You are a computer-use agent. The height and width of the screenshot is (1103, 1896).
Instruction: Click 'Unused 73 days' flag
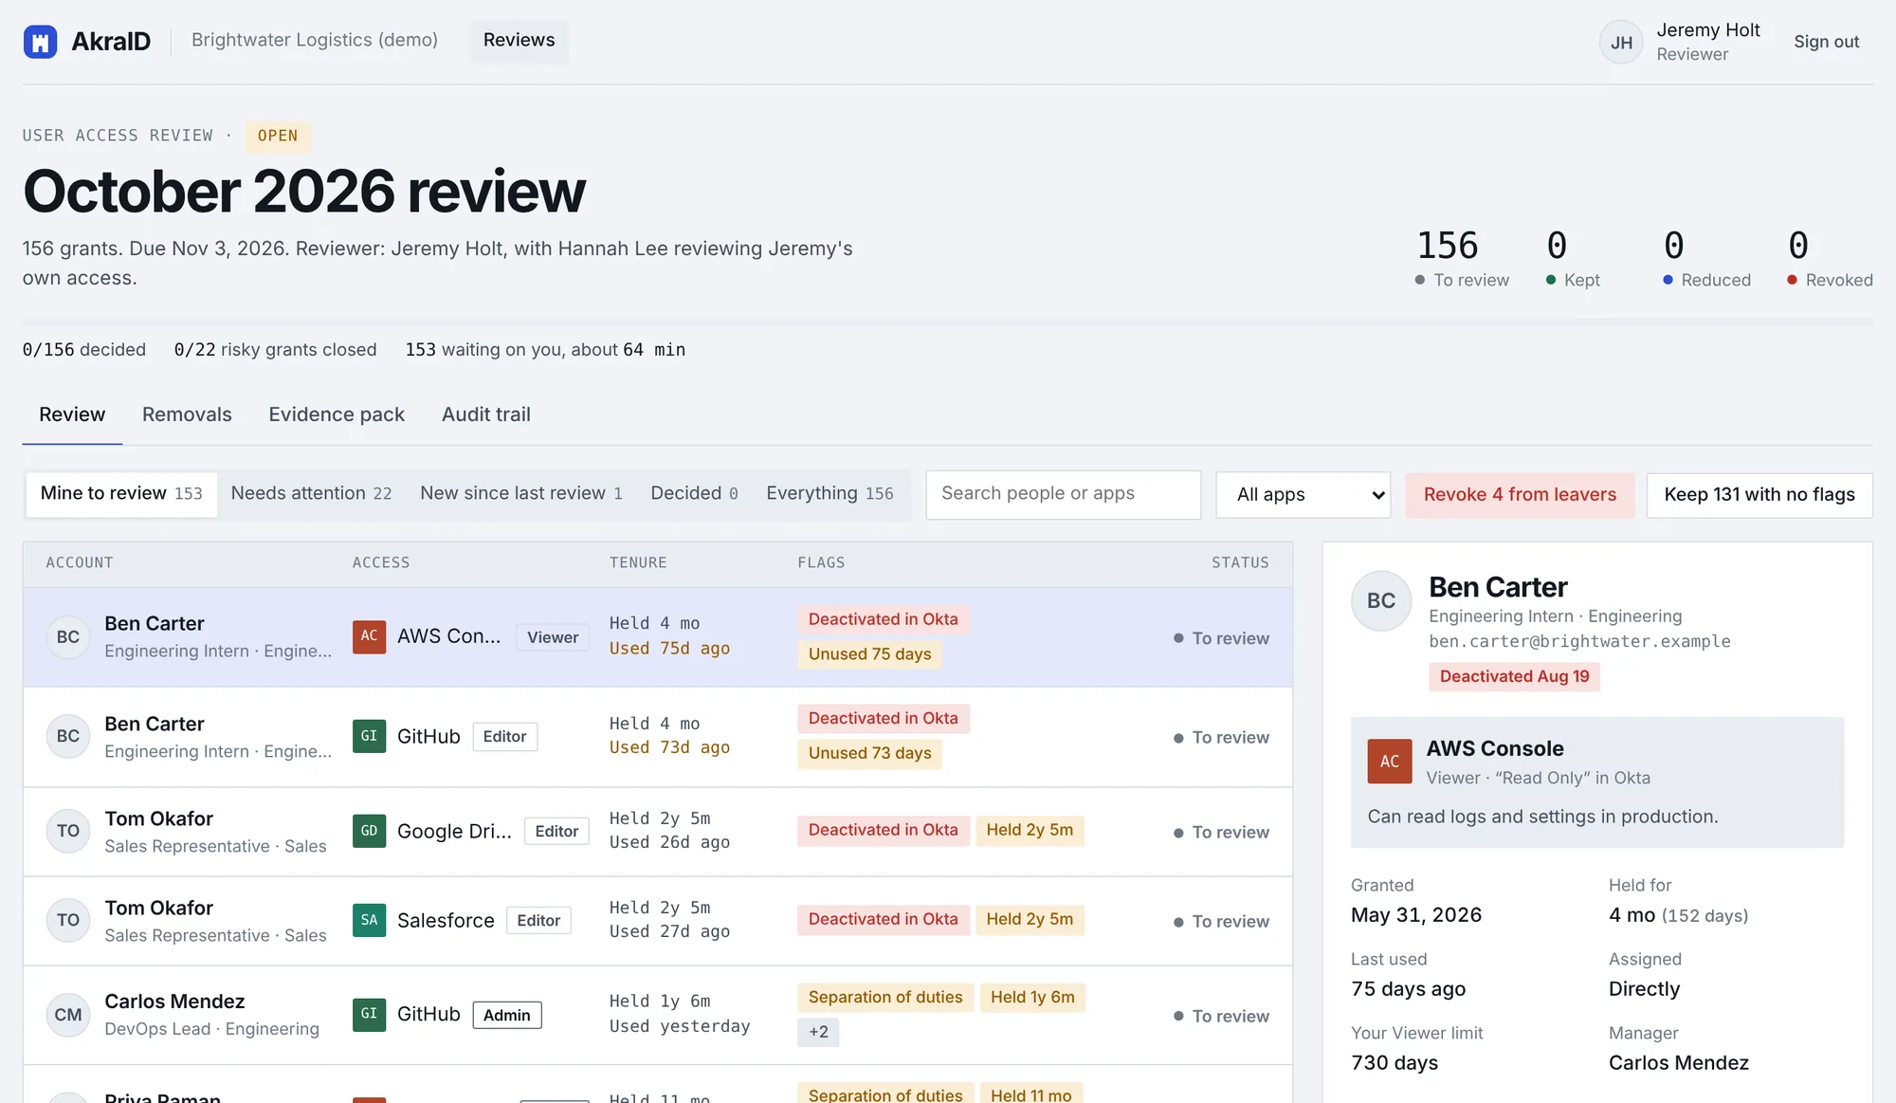click(x=869, y=753)
